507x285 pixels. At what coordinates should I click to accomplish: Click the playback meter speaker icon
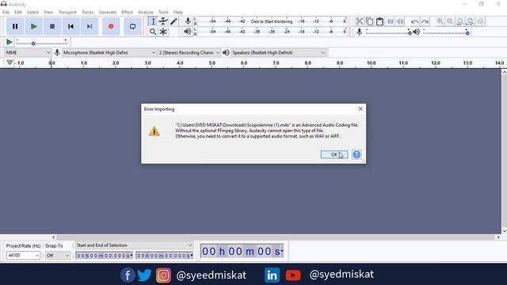click(x=188, y=32)
